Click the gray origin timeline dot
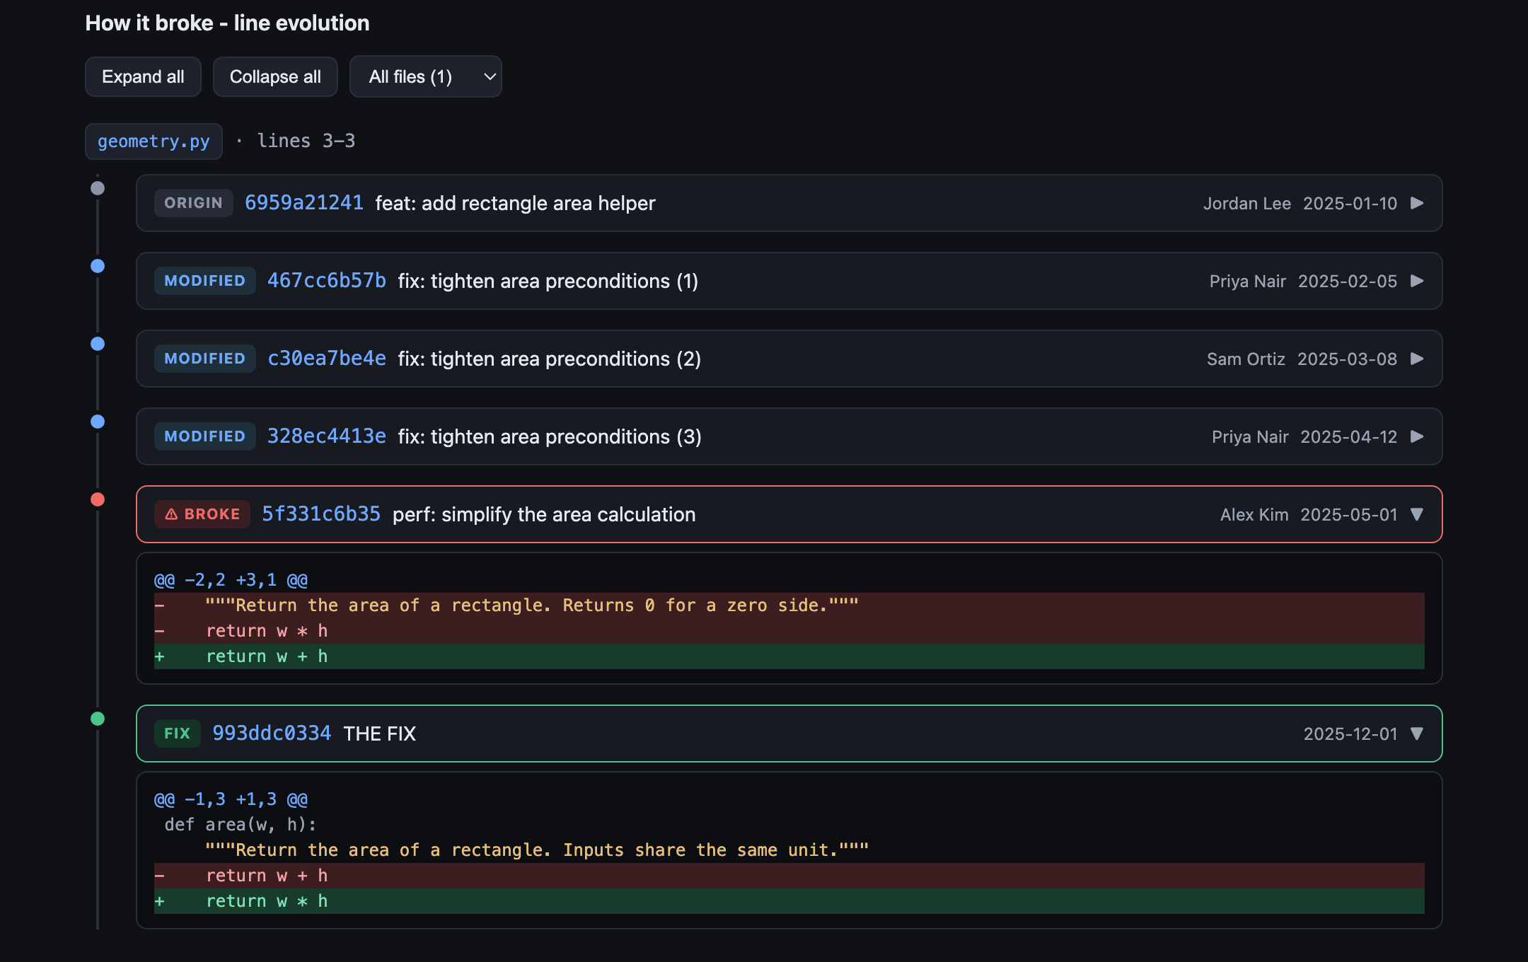1528x962 pixels. pos(98,188)
